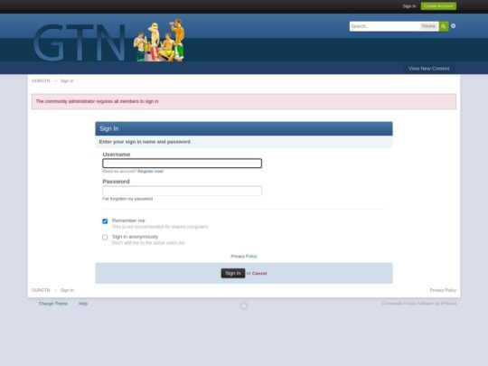488x366 pixels.
Task: Open the Change Theme menu
Action: click(53, 304)
